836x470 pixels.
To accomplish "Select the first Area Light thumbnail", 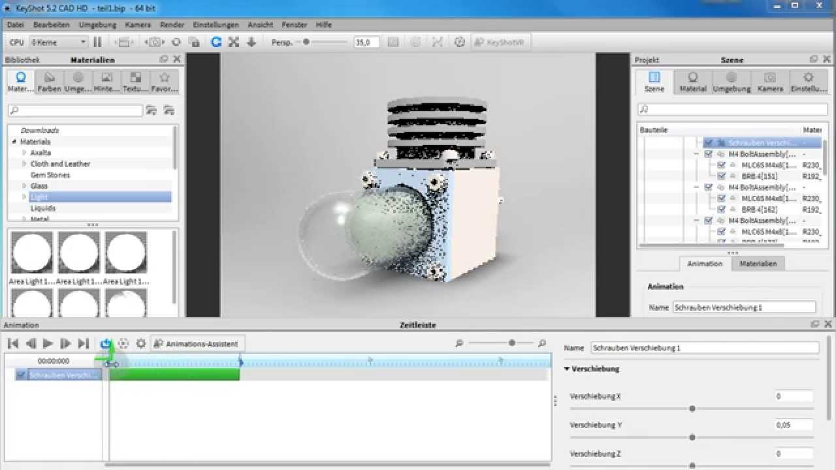I will pos(31,253).
